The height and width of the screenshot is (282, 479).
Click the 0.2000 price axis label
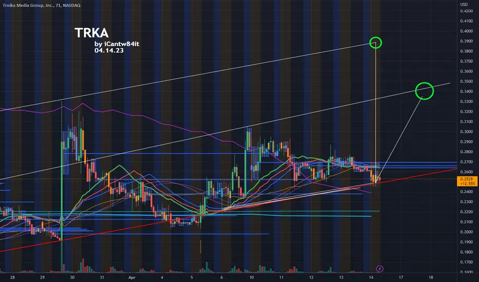[x=467, y=232]
